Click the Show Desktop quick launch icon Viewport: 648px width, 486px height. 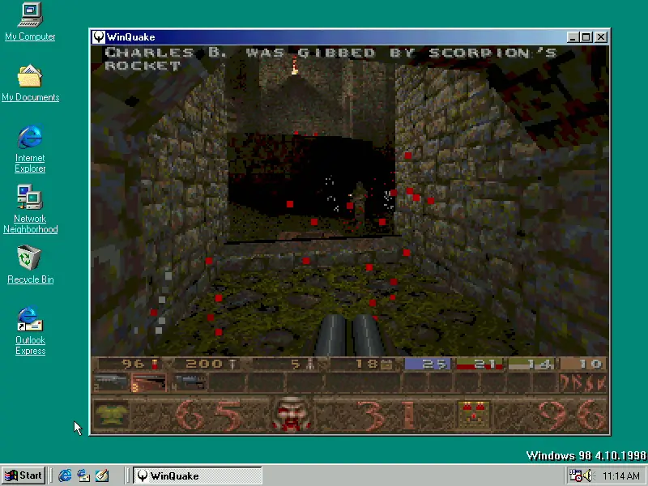tap(102, 475)
